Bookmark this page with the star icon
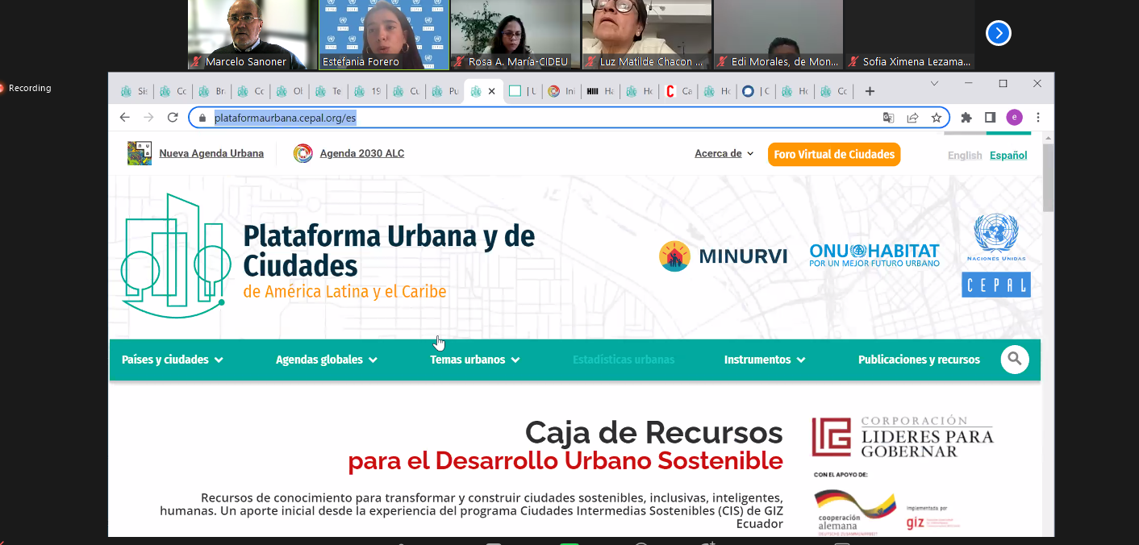 tap(937, 118)
